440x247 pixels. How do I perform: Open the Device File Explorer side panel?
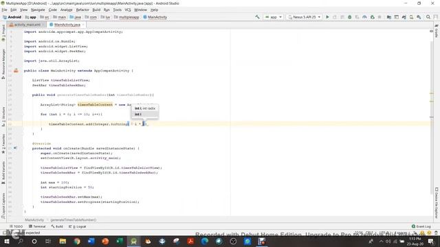click(437, 202)
